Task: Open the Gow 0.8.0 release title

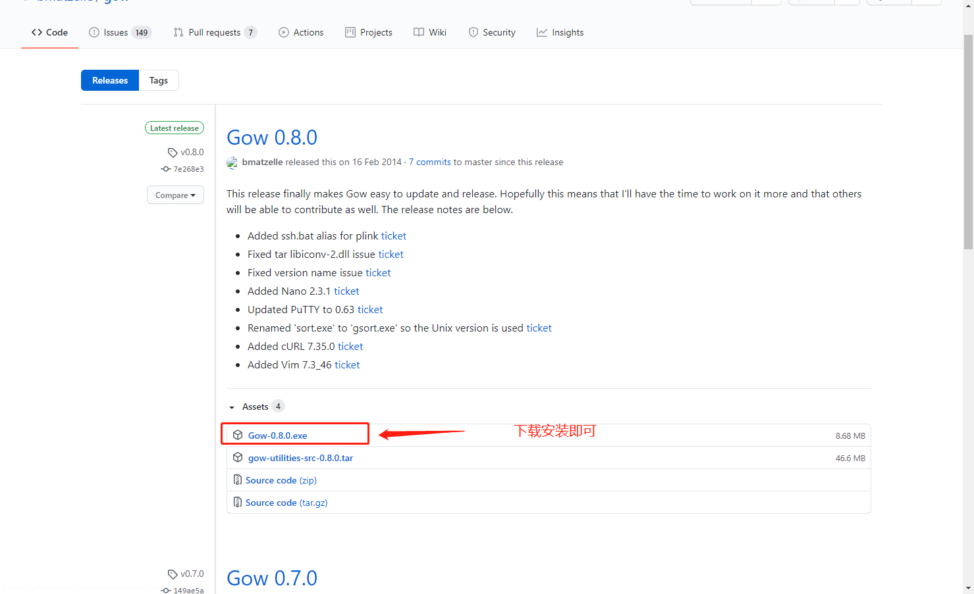Action: tap(272, 137)
